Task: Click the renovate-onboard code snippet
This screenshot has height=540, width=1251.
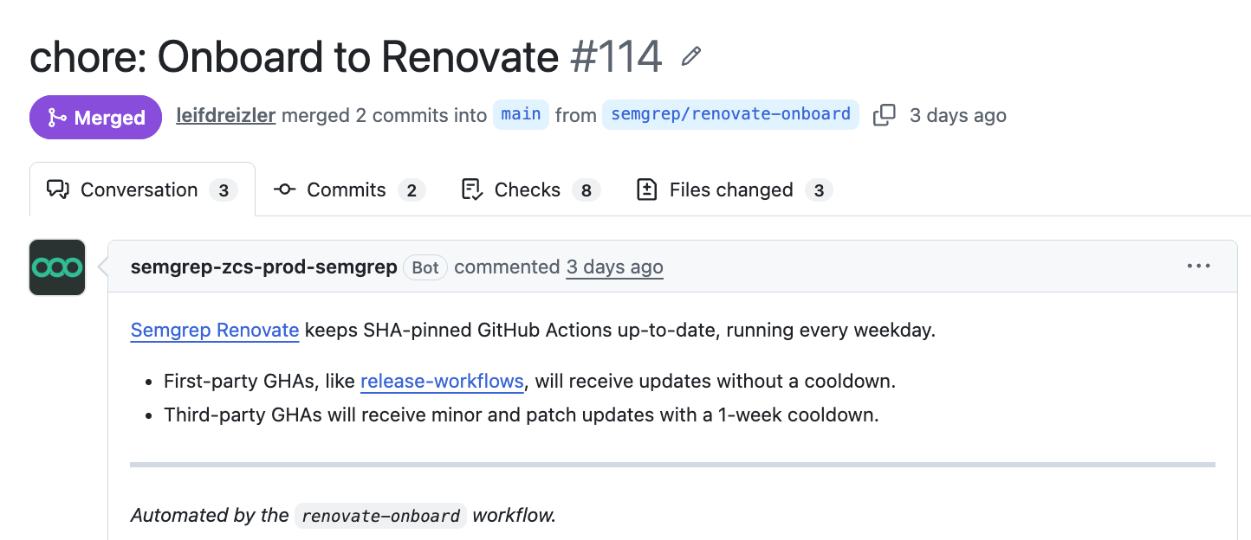Action: [x=381, y=516]
